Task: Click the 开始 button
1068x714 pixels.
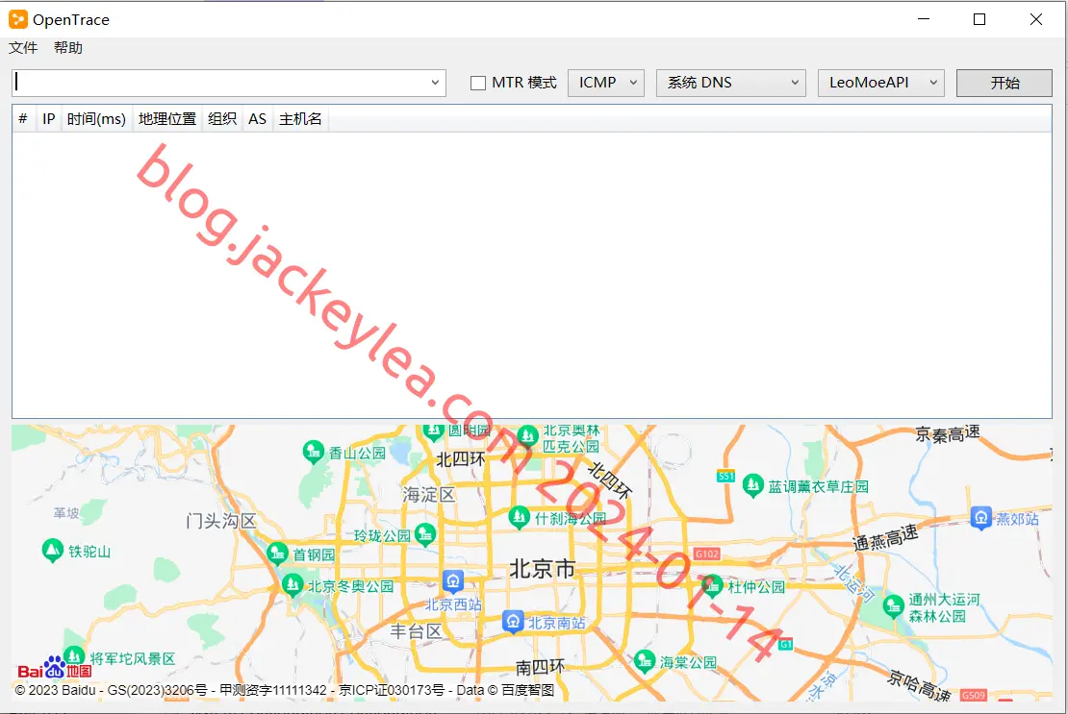Action: point(1004,83)
